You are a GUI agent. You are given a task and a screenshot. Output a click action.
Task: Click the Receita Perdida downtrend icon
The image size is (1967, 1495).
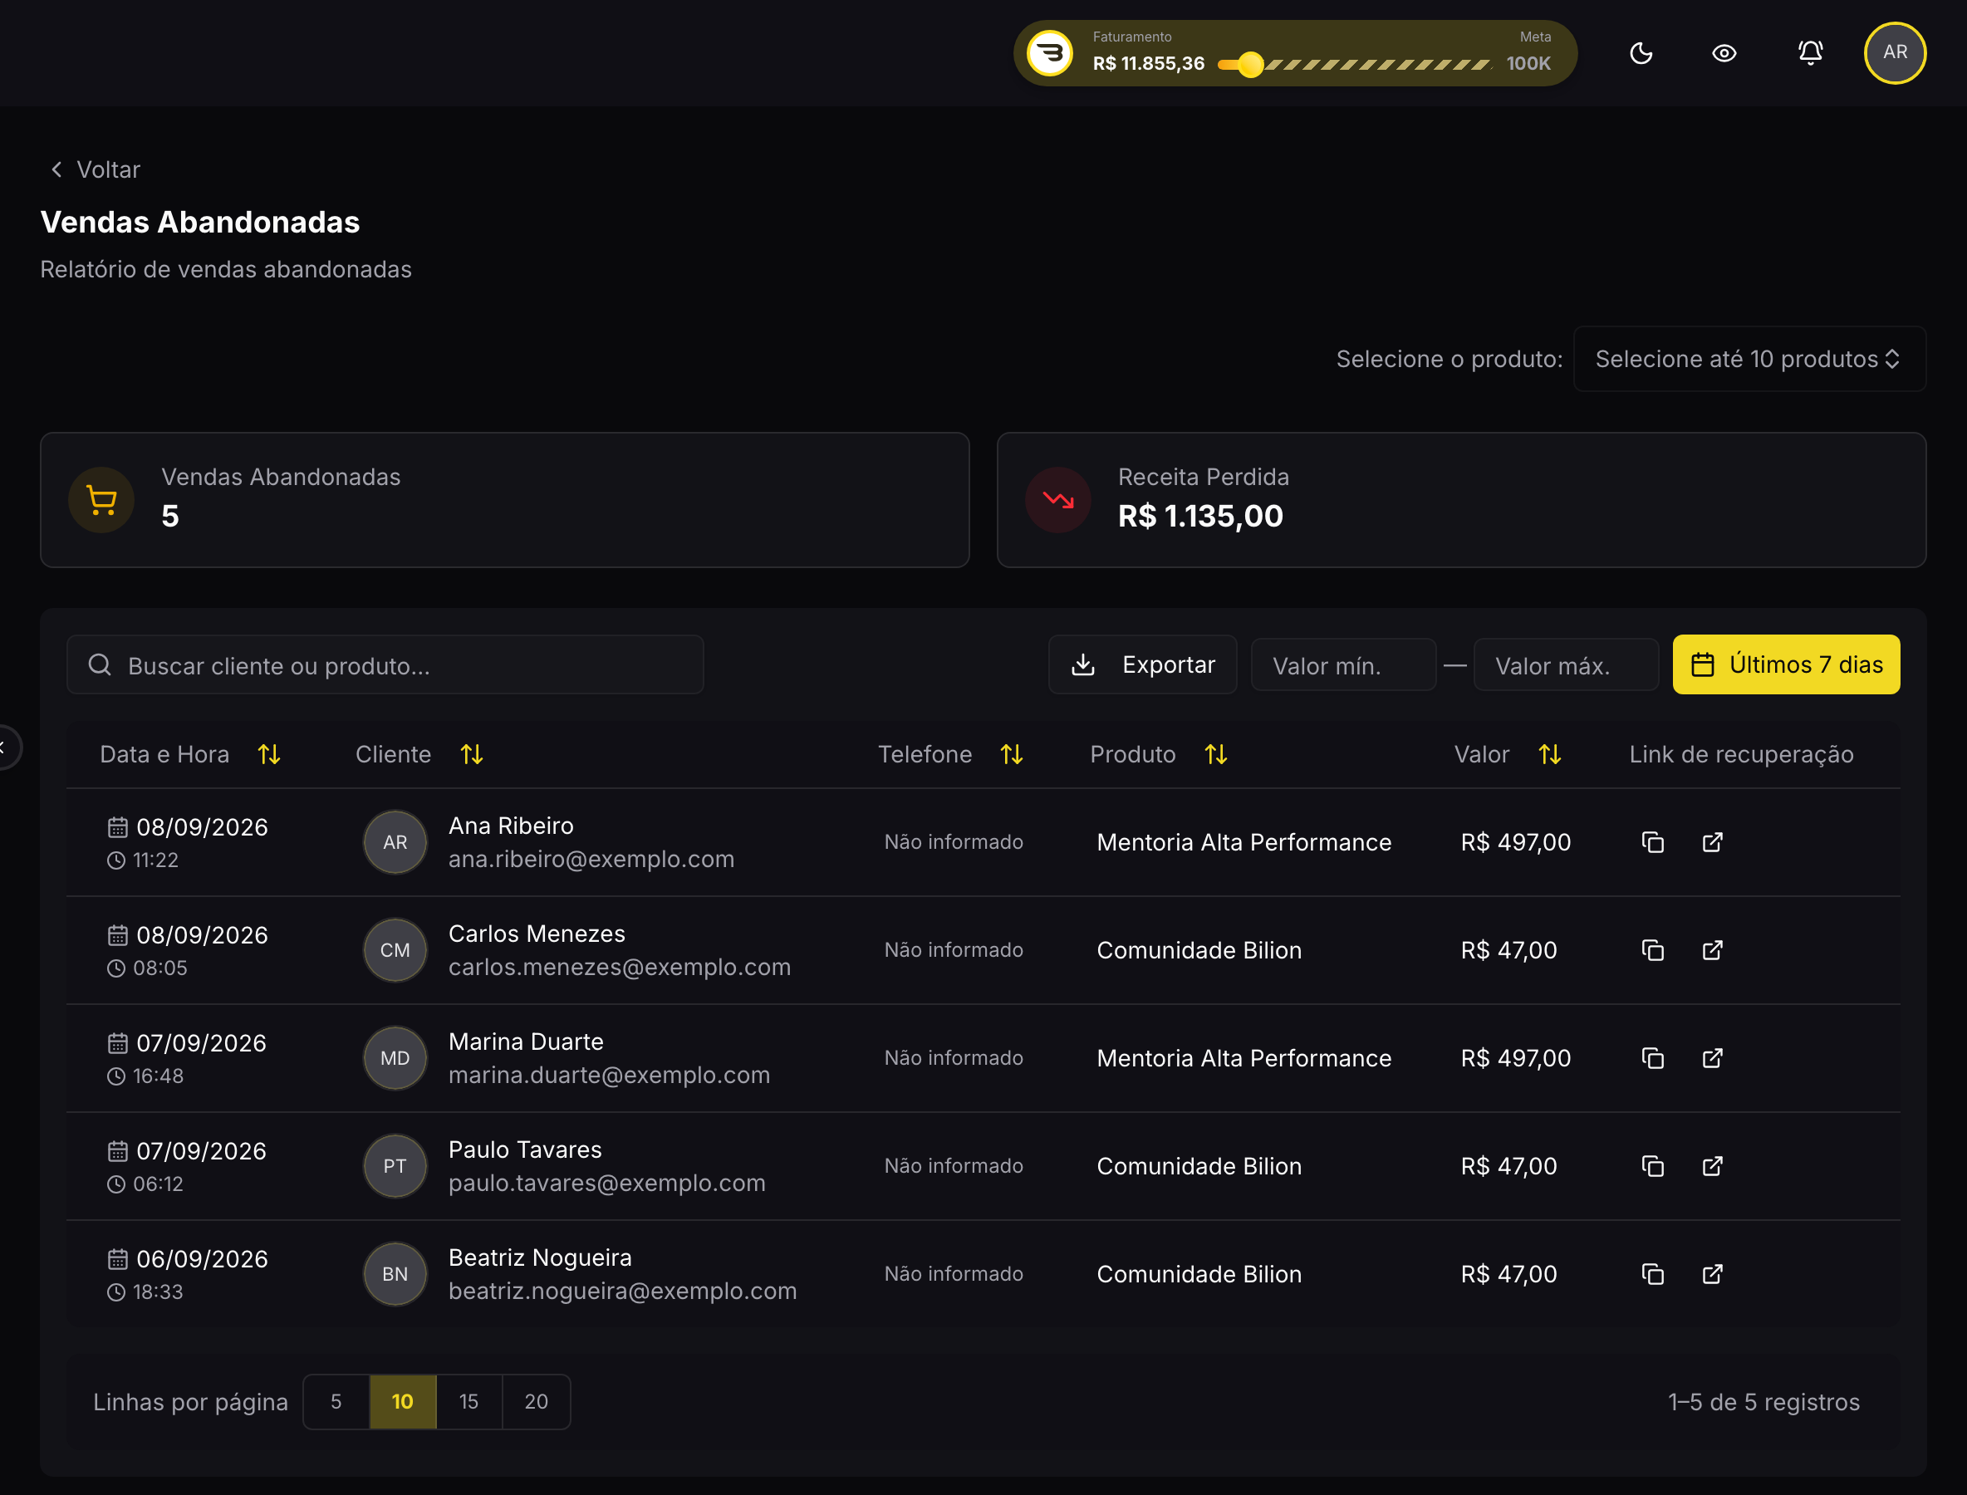[1058, 500]
